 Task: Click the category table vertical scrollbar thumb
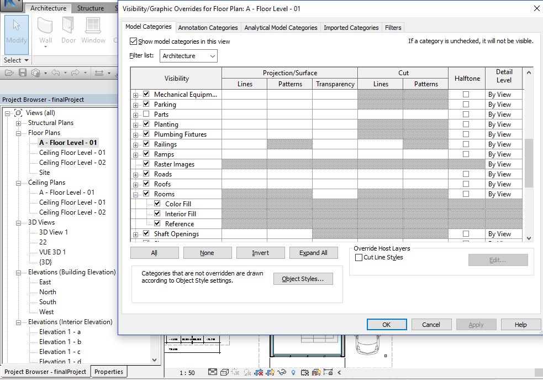point(529,163)
